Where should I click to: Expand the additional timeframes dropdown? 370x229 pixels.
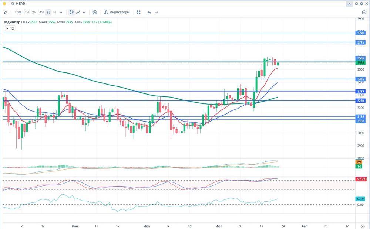click(61, 12)
